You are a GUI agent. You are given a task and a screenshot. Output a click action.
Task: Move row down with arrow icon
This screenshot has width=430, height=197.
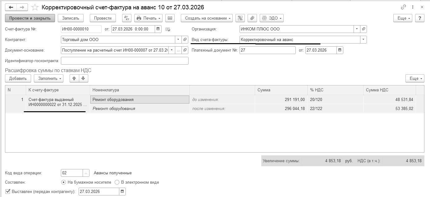point(83,78)
